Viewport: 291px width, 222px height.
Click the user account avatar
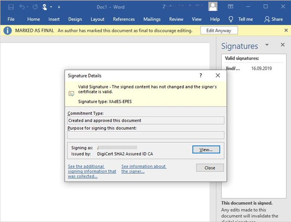213,7
